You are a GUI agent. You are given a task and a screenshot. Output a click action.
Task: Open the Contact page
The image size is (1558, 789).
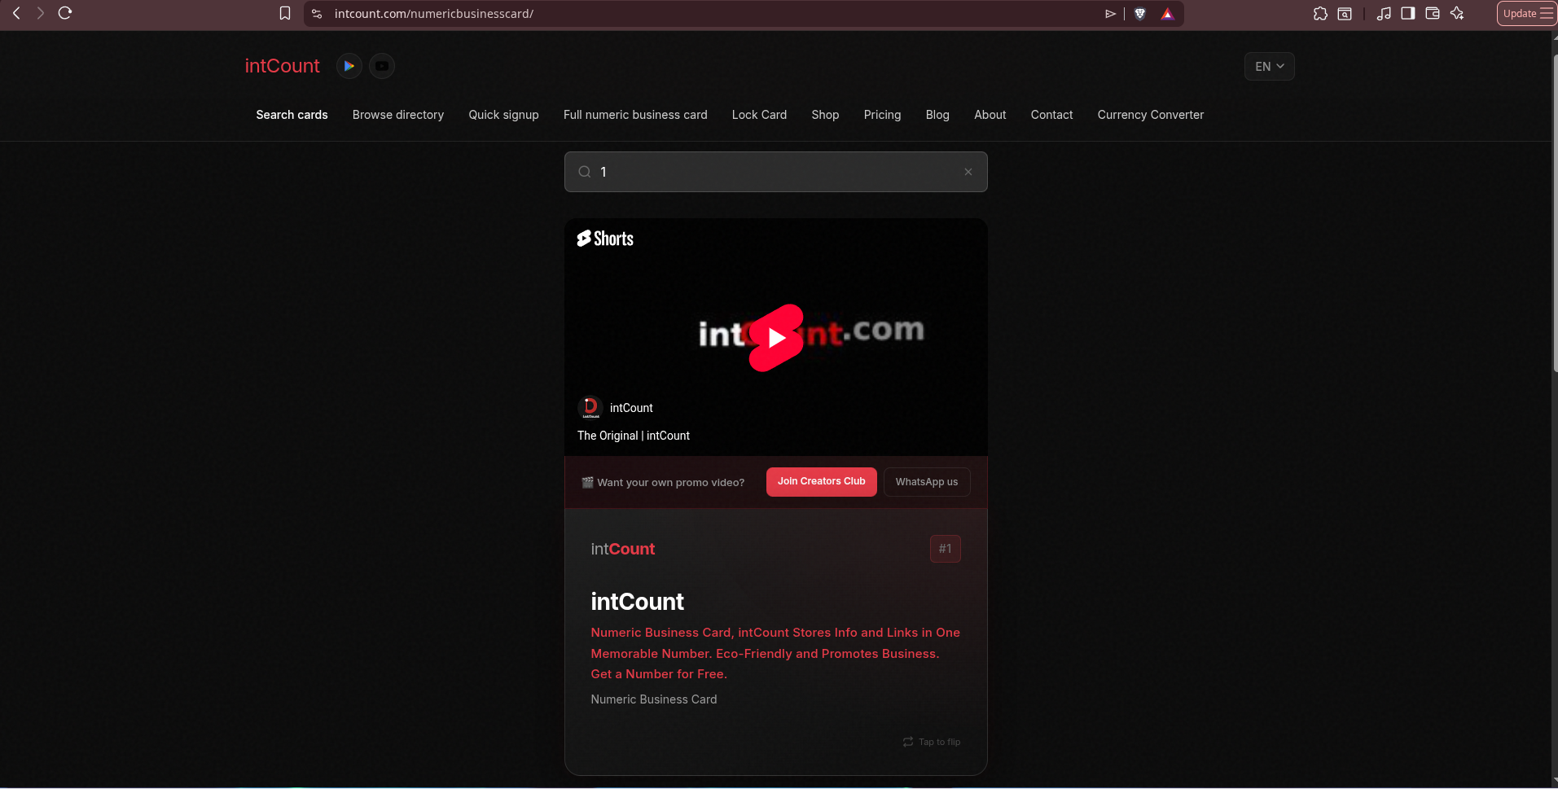(1051, 115)
